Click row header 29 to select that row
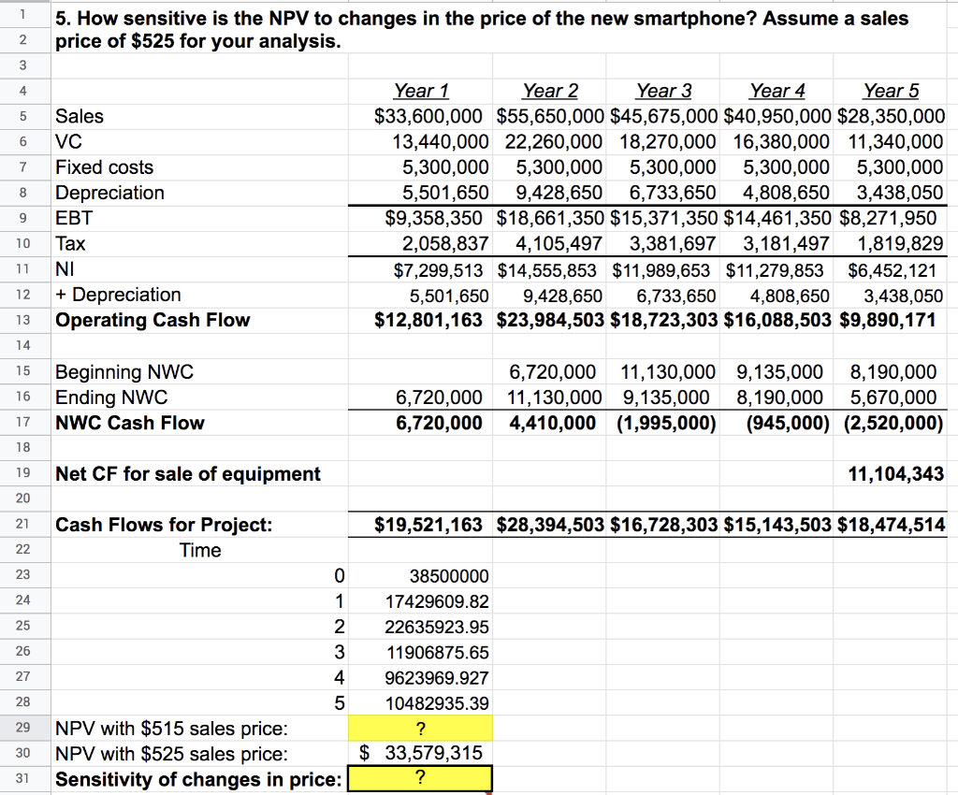Image resolution: width=958 pixels, height=795 pixels. click(x=24, y=727)
